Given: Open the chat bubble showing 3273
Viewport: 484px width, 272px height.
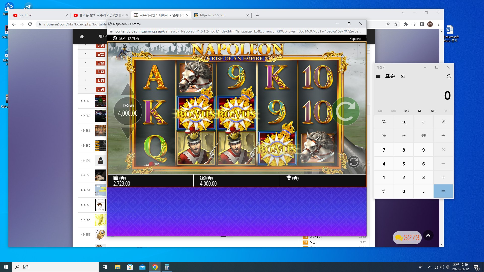Looking at the screenshot, I should [407, 237].
